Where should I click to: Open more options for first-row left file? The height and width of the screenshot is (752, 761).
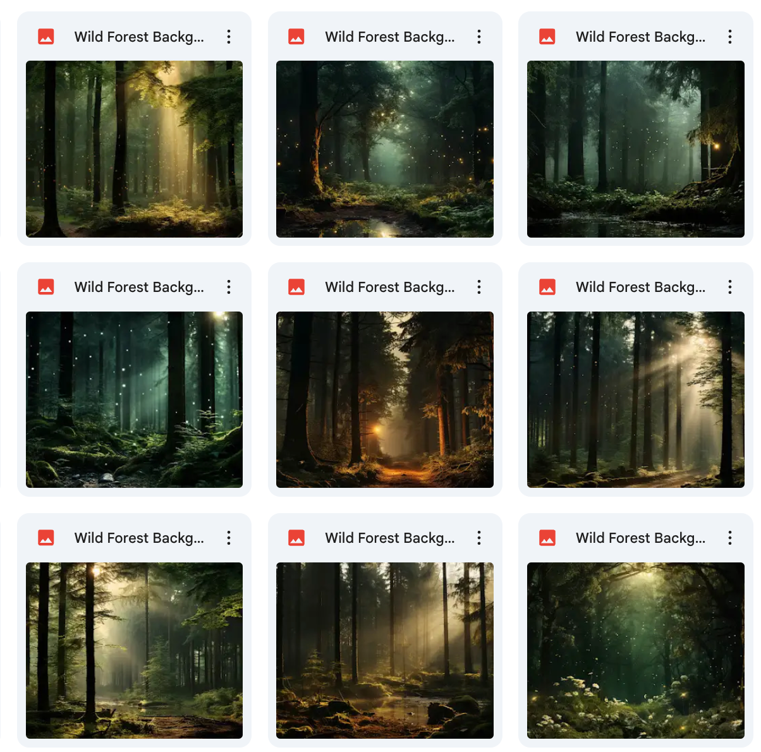coord(229,37)
